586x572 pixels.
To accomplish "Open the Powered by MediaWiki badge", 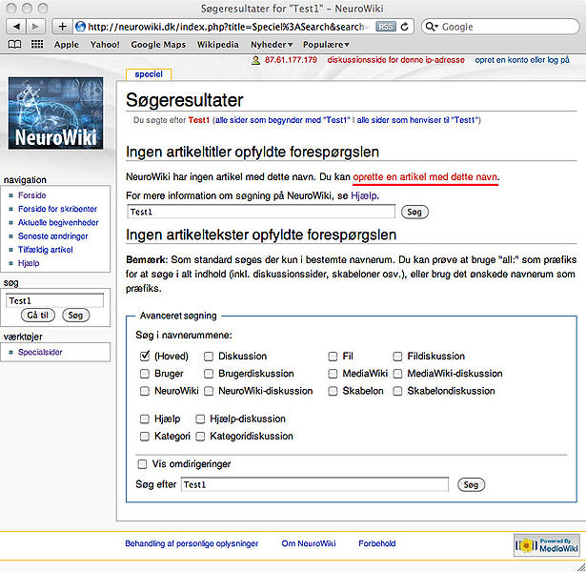I will pyautogui.click(x=546, y=545).
